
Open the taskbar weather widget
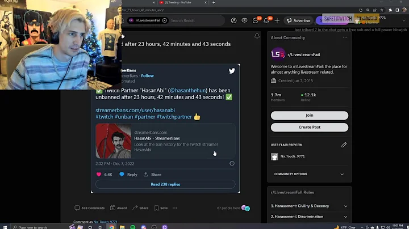(345, 227)
